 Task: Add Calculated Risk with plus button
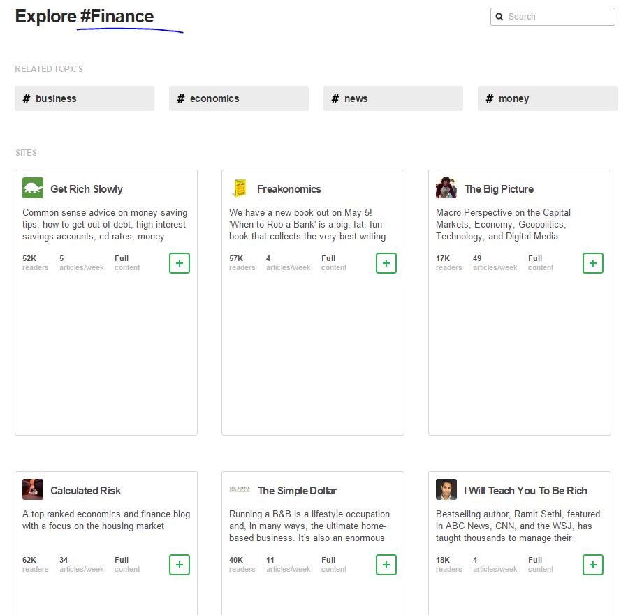pos(180,565)
